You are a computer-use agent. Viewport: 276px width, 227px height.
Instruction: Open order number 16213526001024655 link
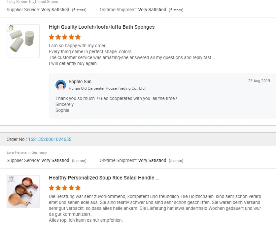click(50, 139)
